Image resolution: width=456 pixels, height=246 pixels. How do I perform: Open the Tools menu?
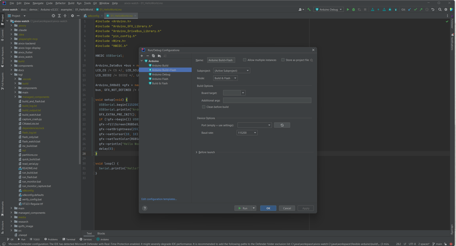[x=87, y=3]
